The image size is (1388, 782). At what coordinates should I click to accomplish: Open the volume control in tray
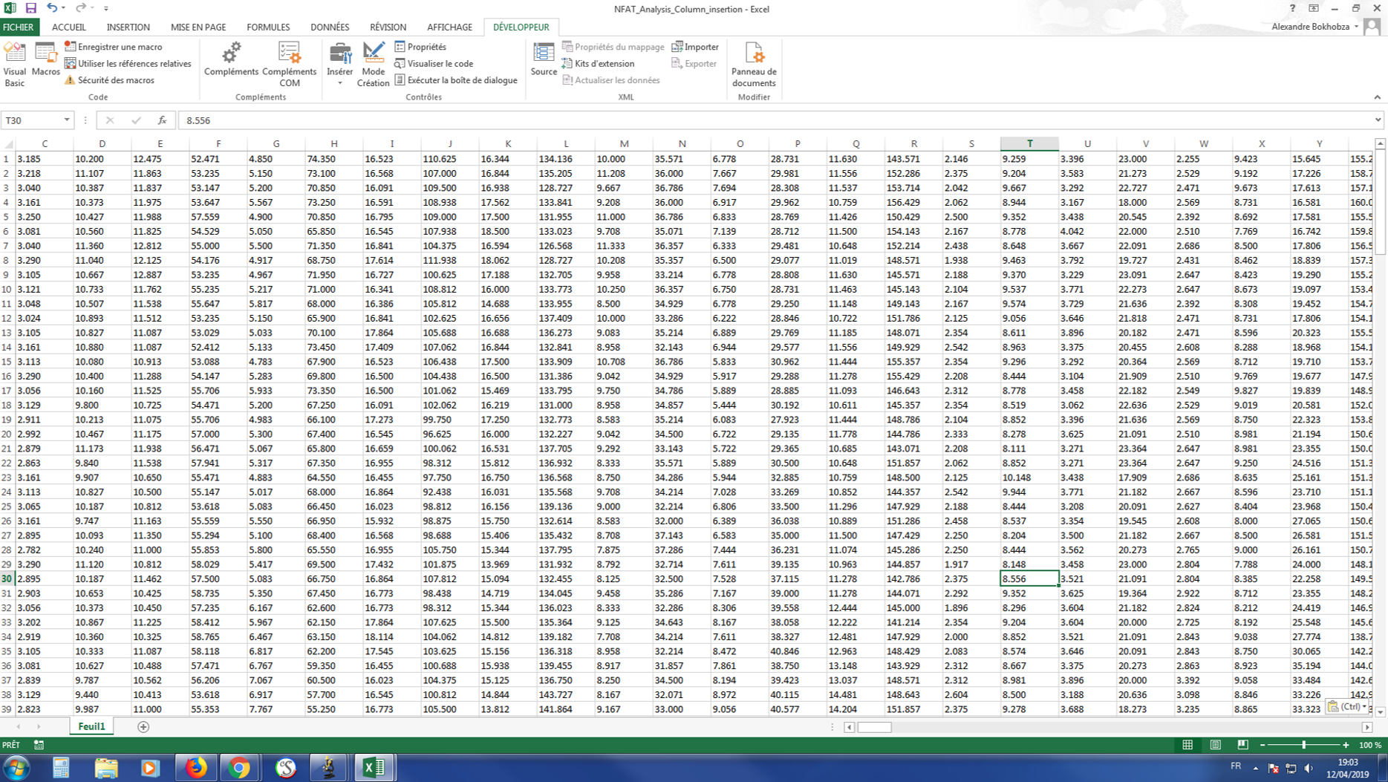pyautogui.click(x=1309, y=768)
